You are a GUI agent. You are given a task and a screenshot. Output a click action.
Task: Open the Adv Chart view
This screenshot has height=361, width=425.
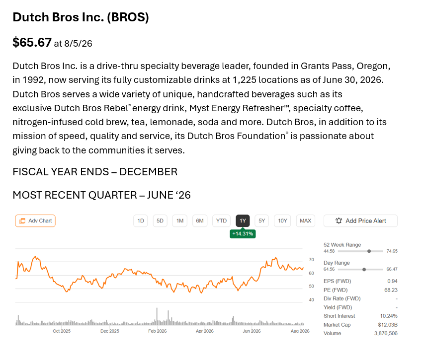coord(35,220)
